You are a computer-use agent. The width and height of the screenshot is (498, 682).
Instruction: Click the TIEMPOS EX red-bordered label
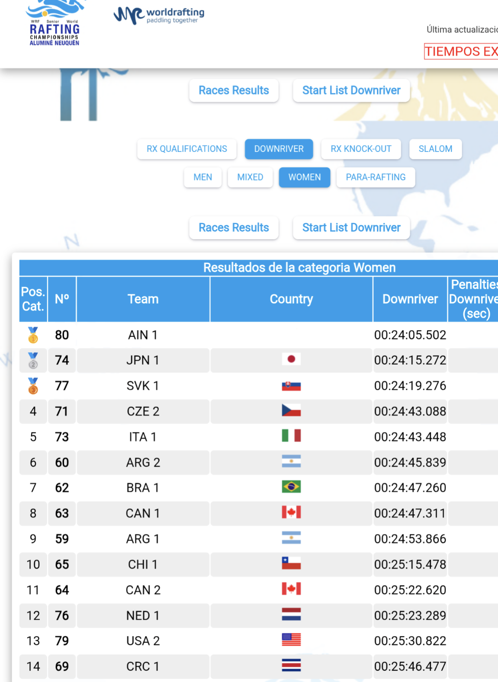point(461,51)
